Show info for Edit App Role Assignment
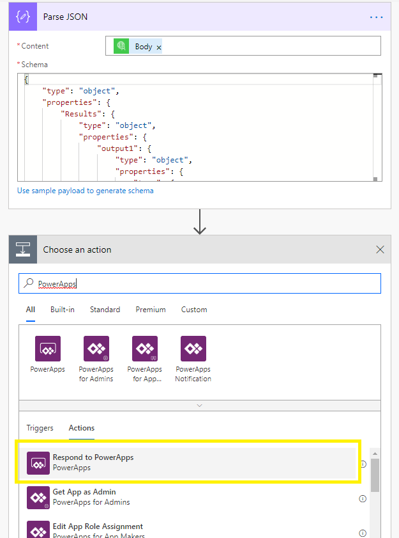The width and height of the screenshot is (399, 538). point(363,532)
